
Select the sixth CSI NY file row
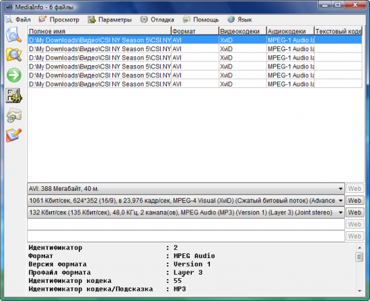pos(195,84)
